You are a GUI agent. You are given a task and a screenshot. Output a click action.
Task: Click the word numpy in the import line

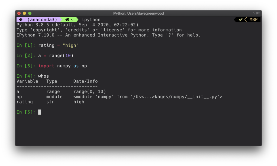(64, 66)
